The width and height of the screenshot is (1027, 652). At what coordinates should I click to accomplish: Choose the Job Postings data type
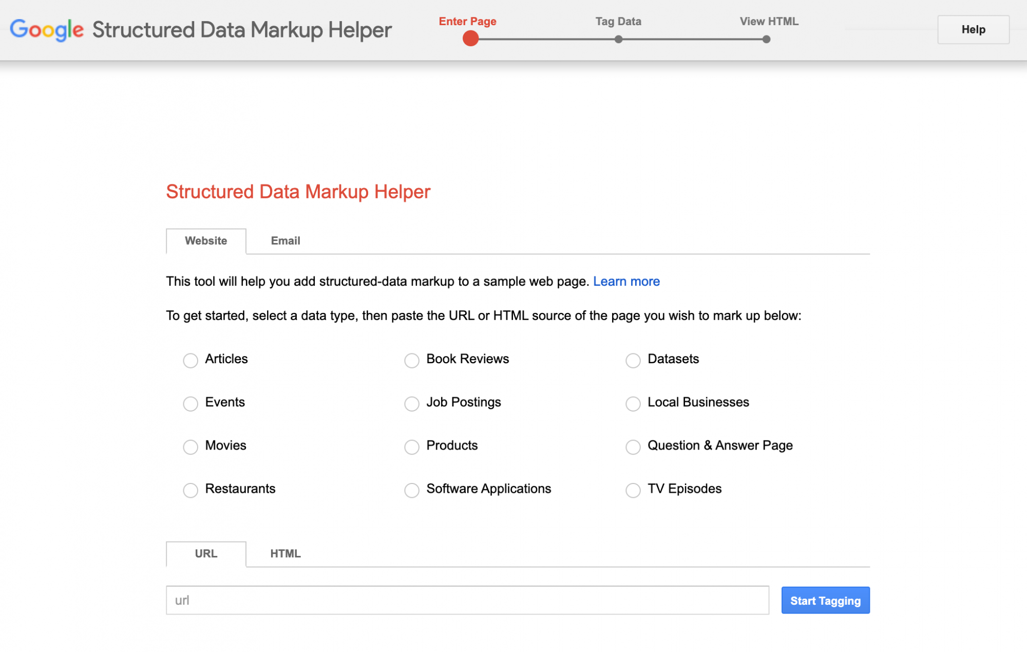411,404
